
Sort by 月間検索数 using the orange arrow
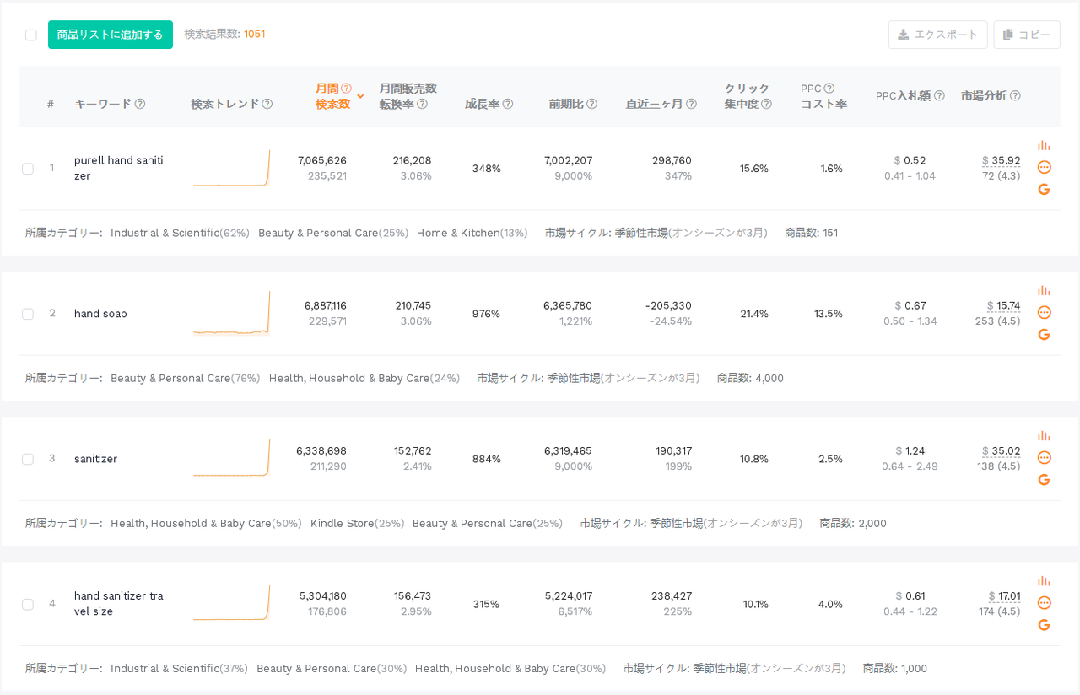(360, 96)
